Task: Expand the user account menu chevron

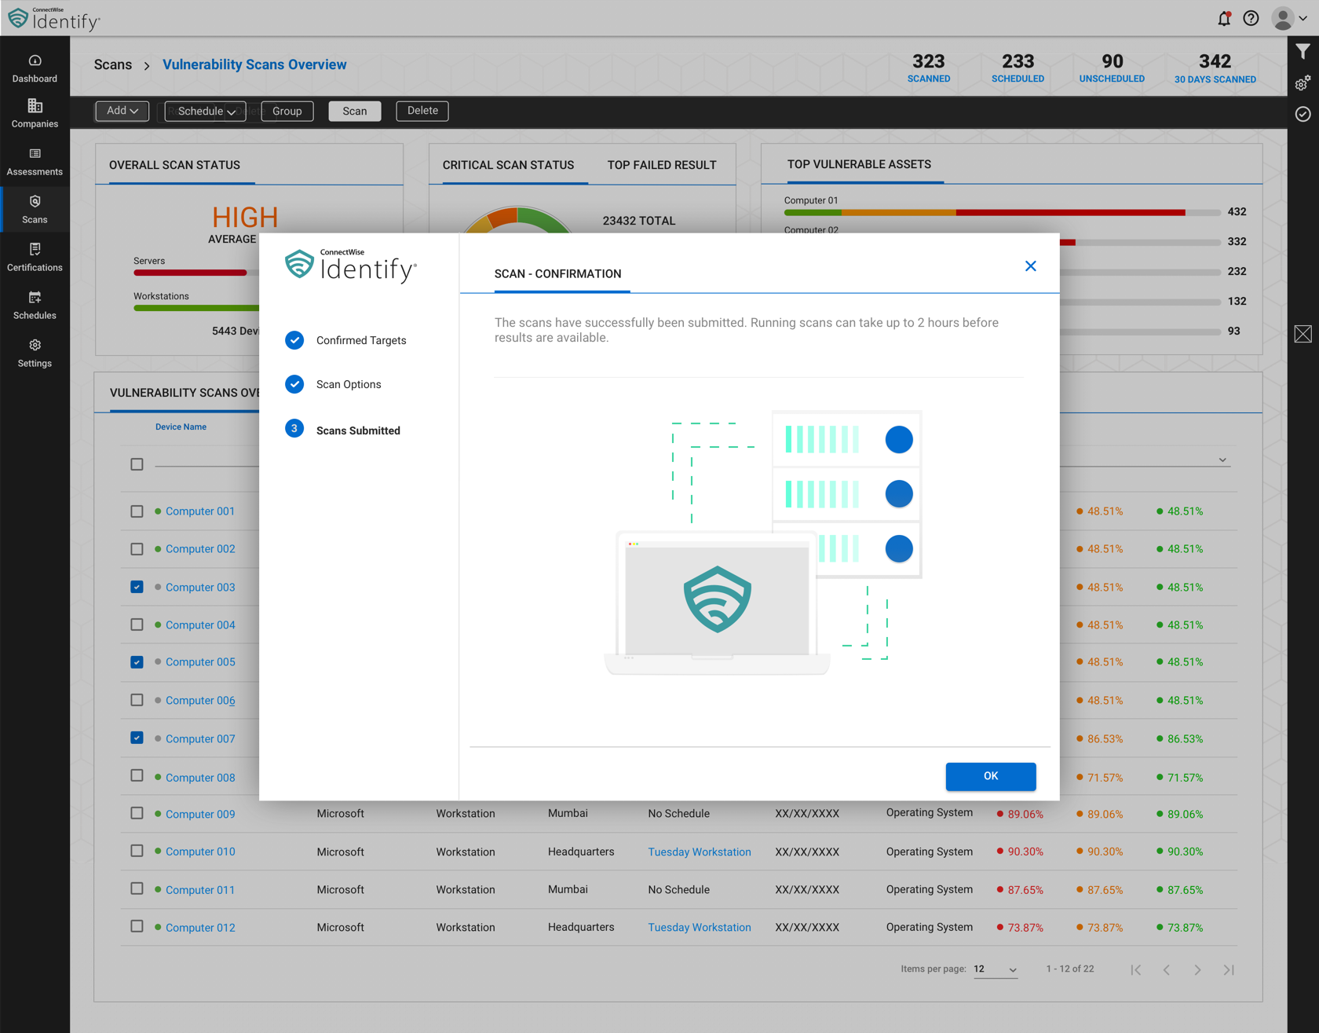Action: 1303,18
